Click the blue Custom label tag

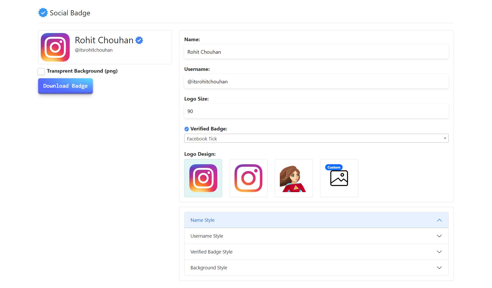point(334,167)
